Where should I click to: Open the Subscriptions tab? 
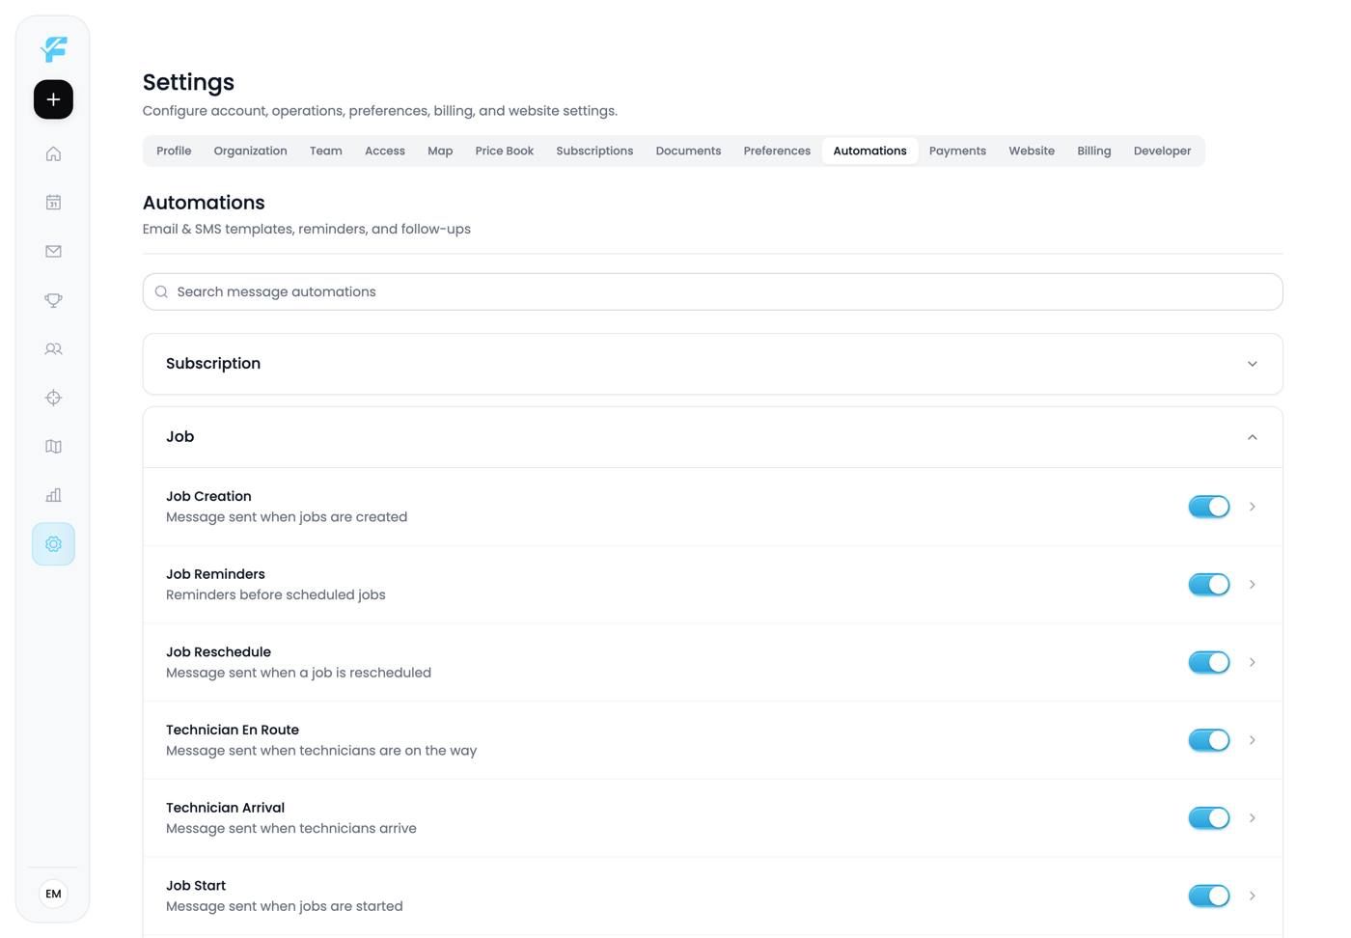point(594,151)
